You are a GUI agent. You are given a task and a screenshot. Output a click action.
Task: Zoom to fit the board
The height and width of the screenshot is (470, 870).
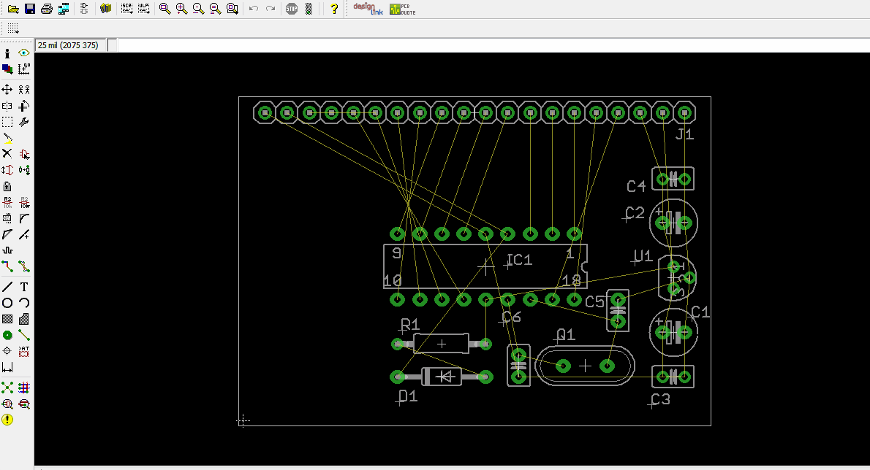coord(164,9)
